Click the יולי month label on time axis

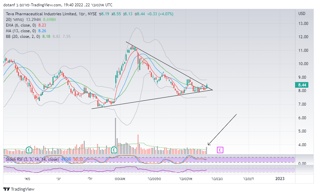coord(90,179)
